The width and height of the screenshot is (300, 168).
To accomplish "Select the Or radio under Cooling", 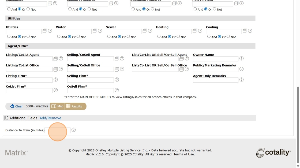I will pyautogui.click(x=220, y=37).
